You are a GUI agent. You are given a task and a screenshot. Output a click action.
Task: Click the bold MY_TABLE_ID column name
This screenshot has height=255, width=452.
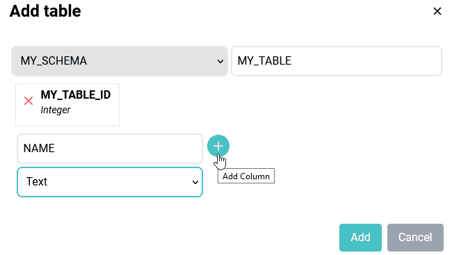pyautogui.click(x=76, y=94)
